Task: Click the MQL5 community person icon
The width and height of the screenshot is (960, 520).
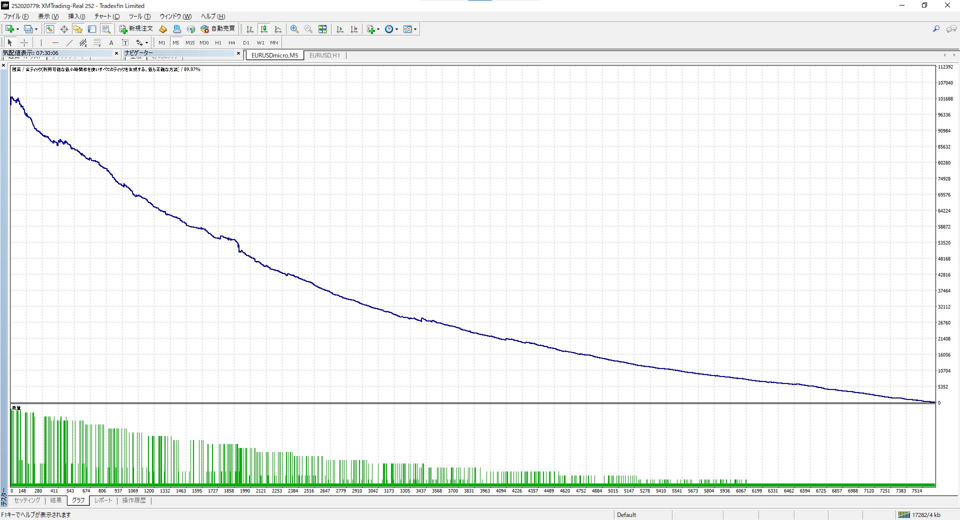Action: pyautogui.click(x=177, y=29)
